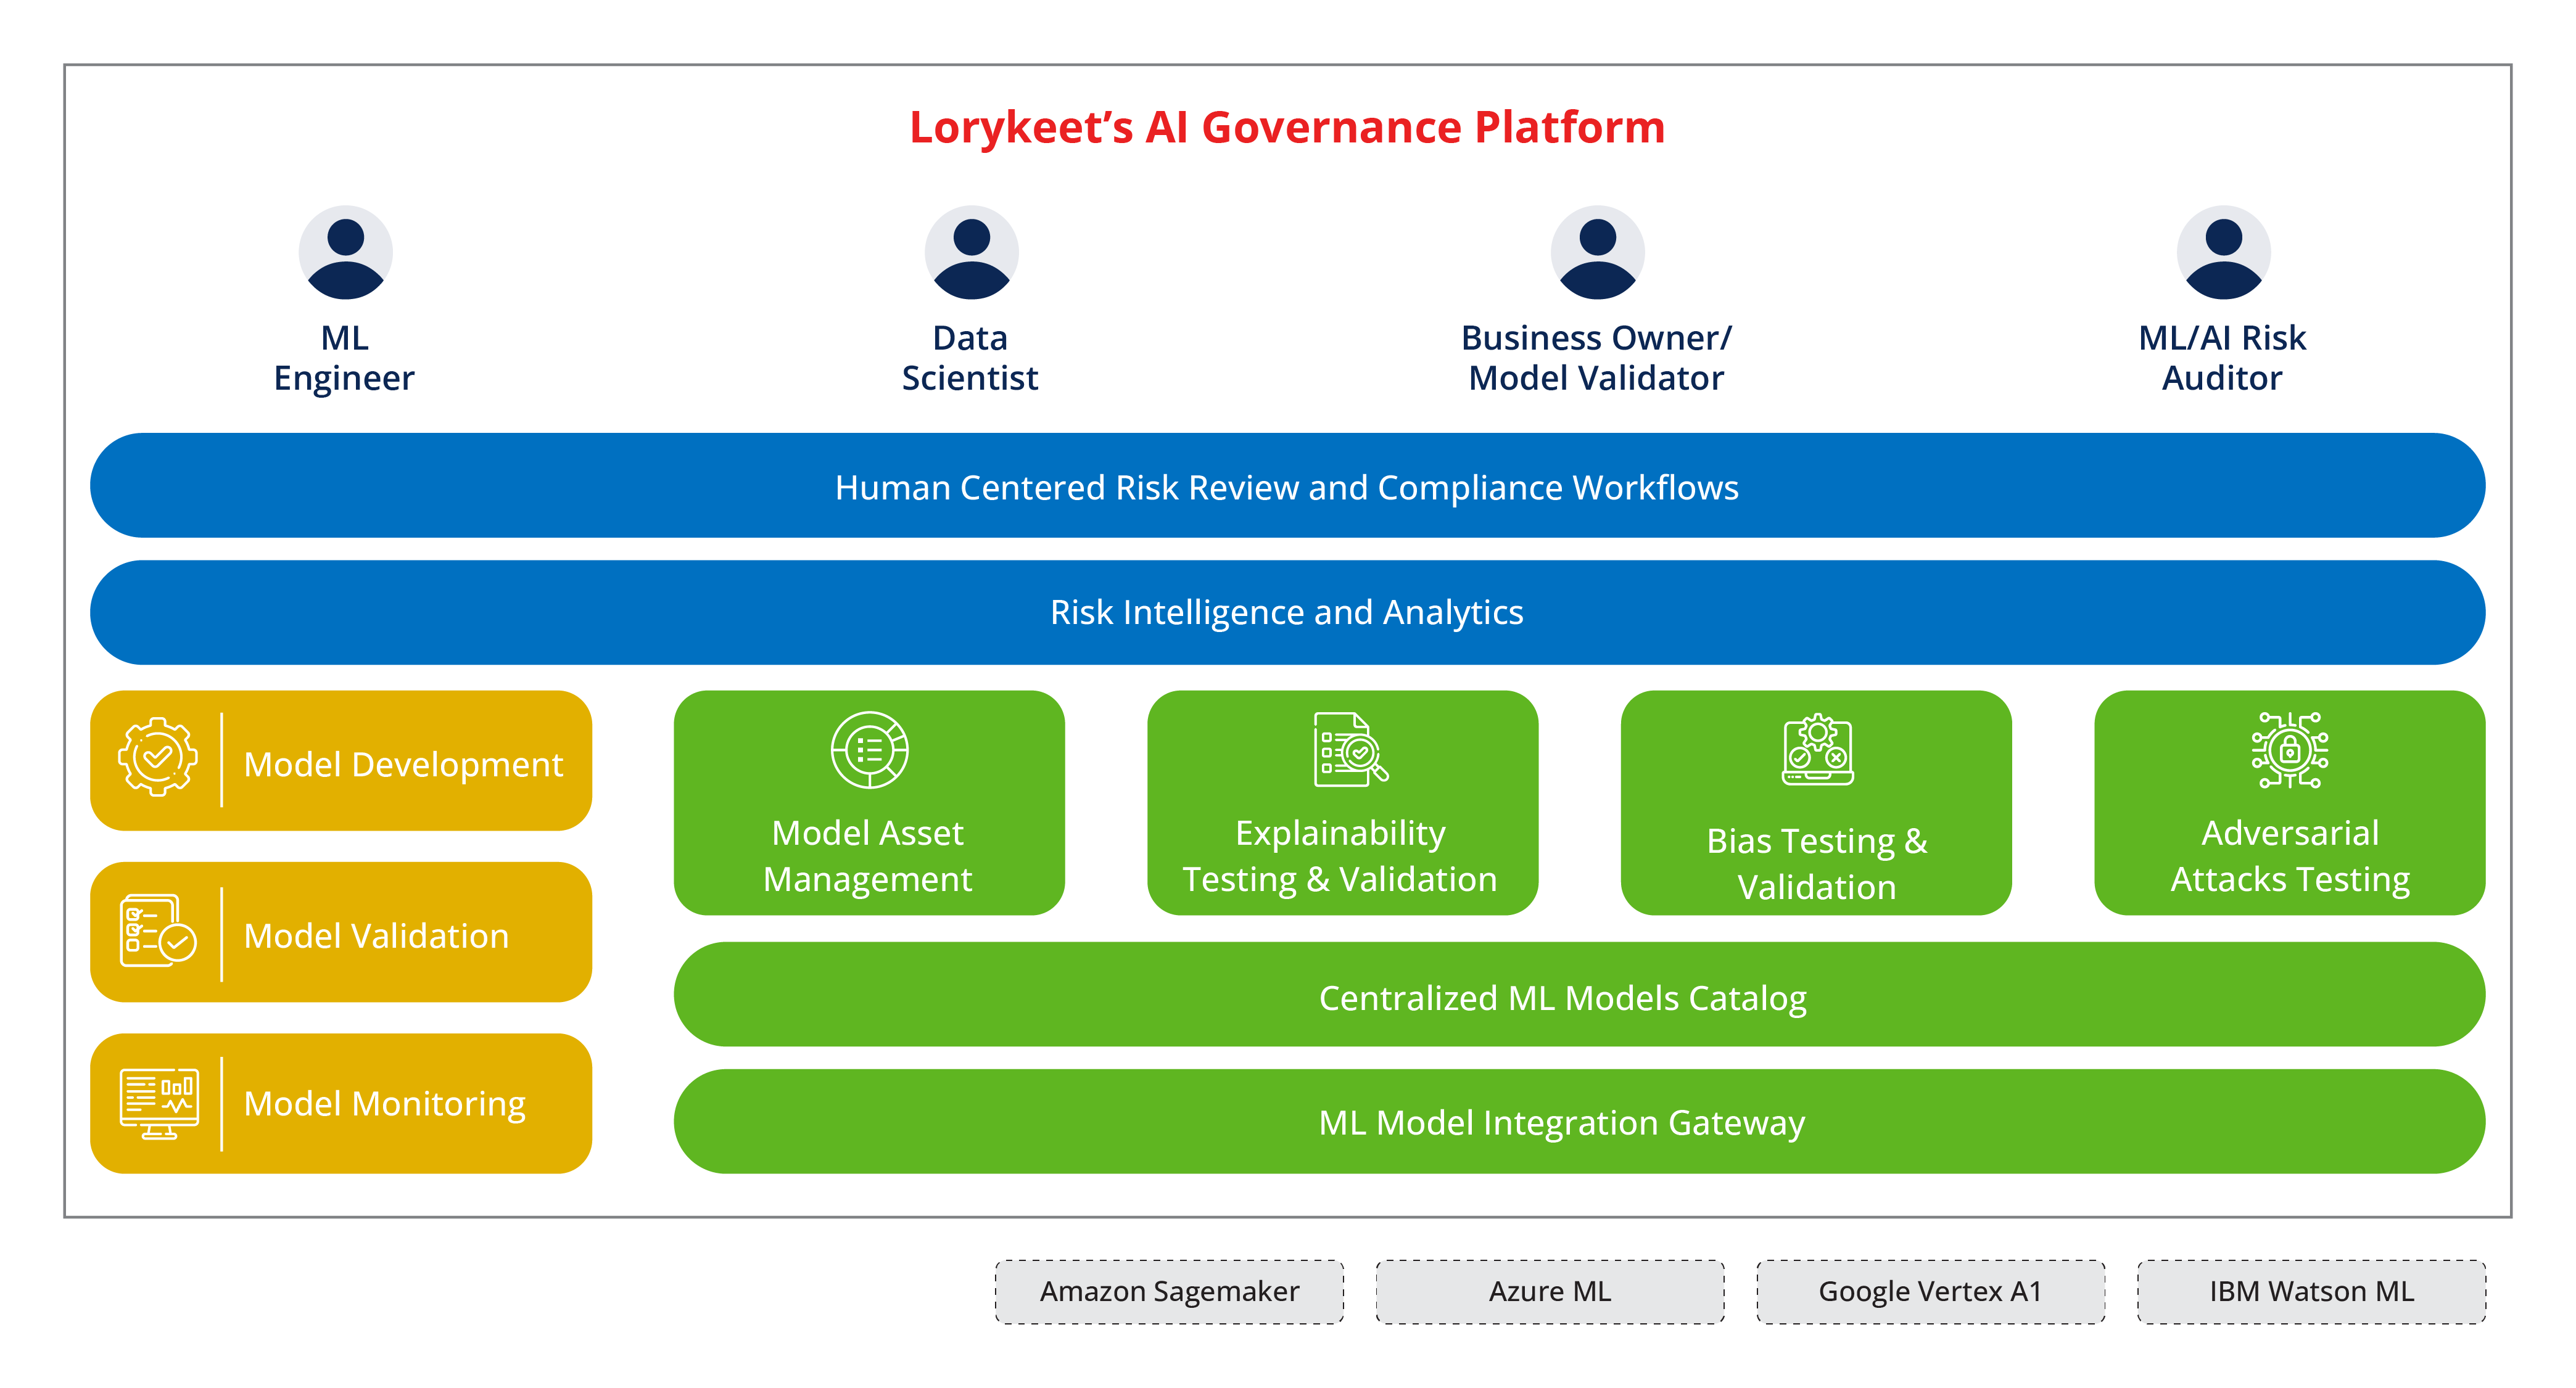Screen dimensions: 2576x1388
Task: Click the Model Asset Management text
Action: point(867,855)
